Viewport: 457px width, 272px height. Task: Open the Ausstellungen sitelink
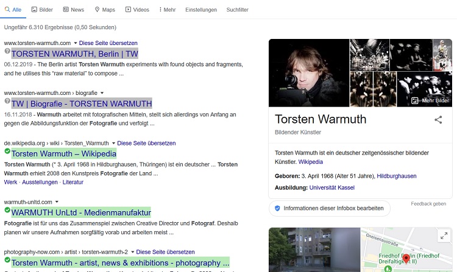point(40,182)
